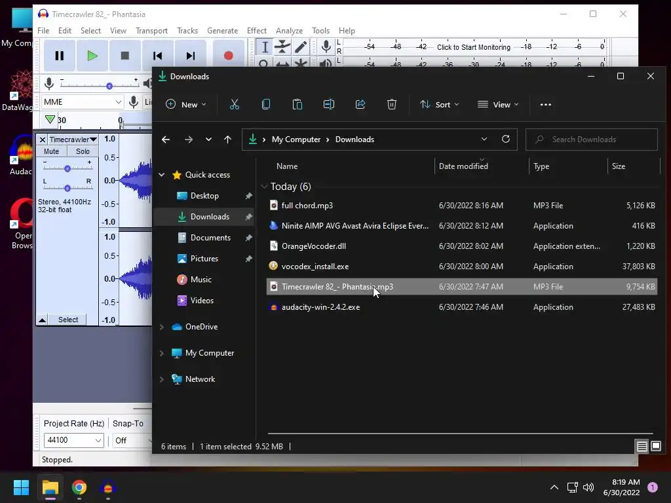This screenshot has width=671, height=503.
Task: Solo the Timecrawler track
Action: pos(83,151)
